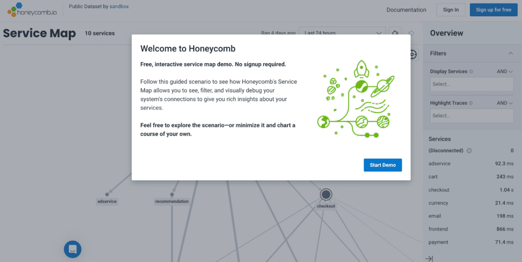
Task: Open the Documentation link
Action: point(406,10)
